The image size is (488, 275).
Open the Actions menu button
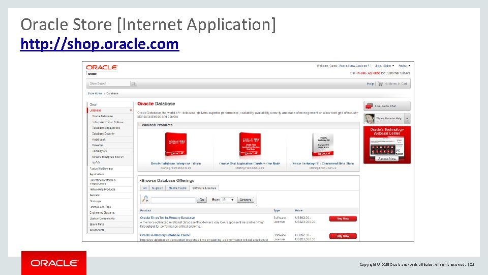coord(245,200)
